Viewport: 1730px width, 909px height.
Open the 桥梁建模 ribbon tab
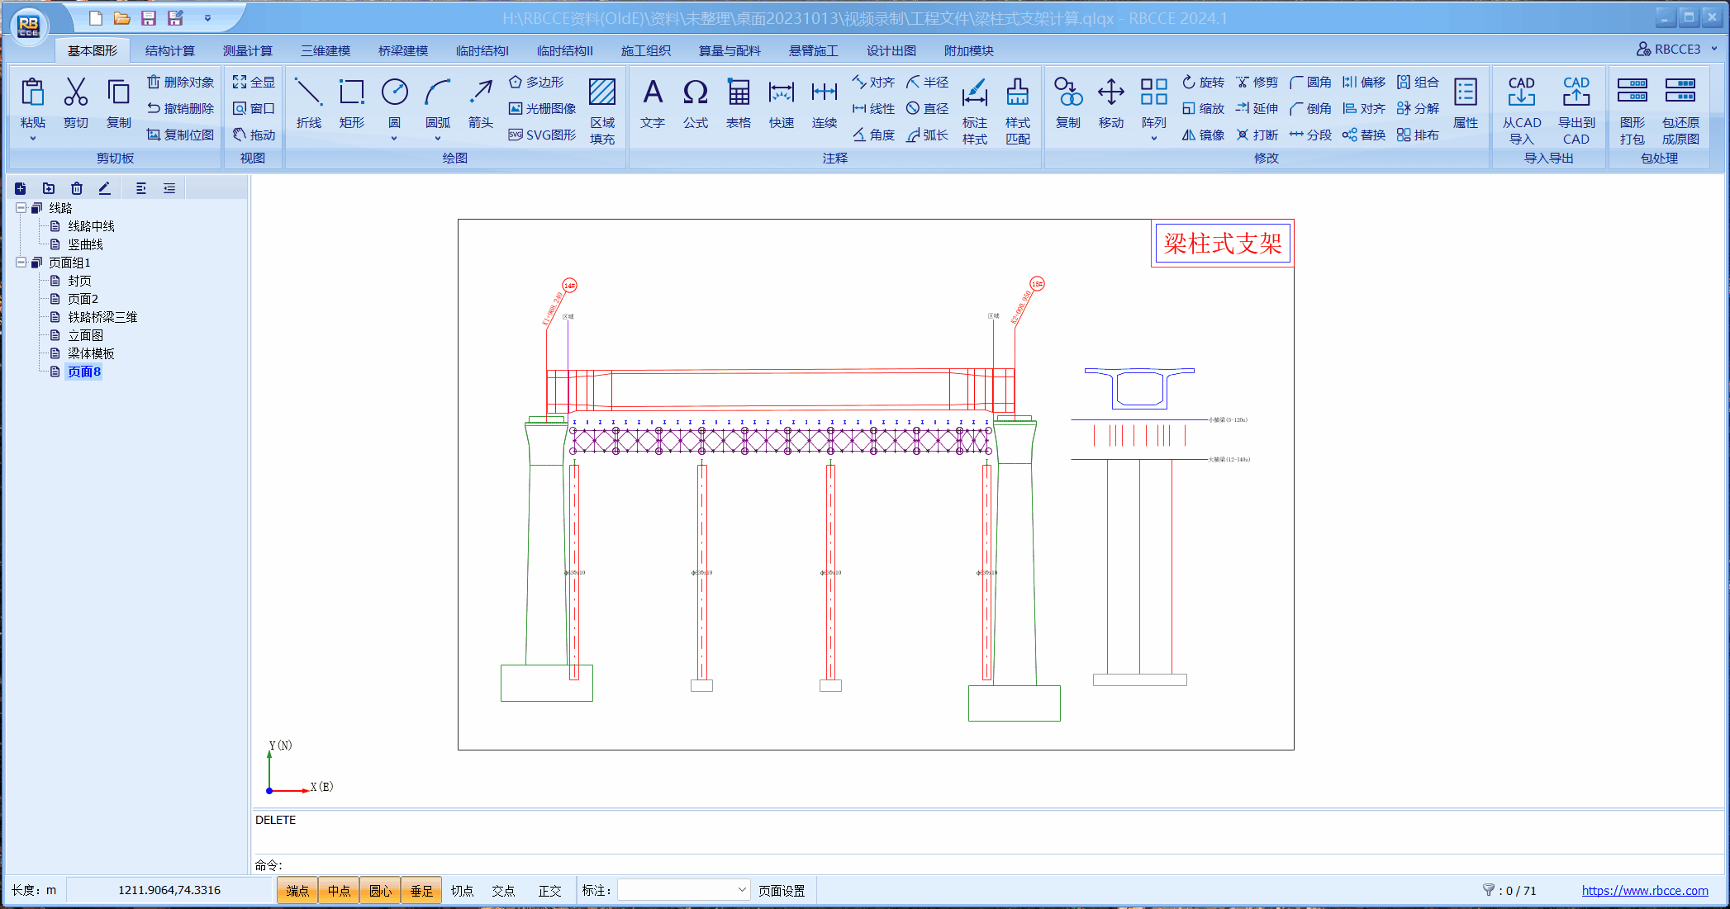point(403,51)
